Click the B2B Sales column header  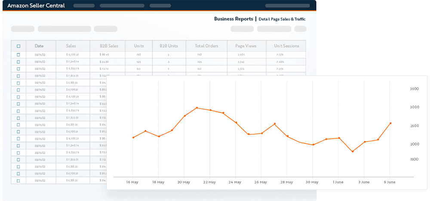pos(109,46)
